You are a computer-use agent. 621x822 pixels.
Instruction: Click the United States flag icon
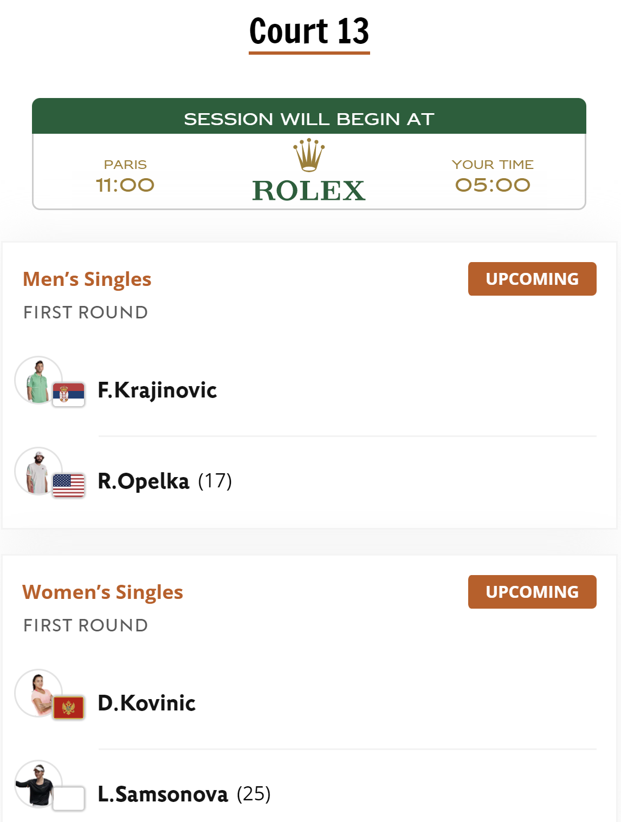69,485
